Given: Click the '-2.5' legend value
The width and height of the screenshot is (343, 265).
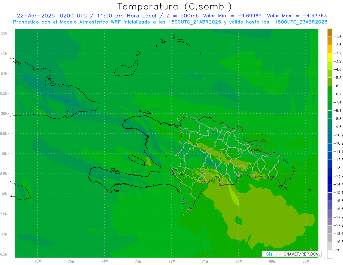Looking at the screenshot, I should coord(338,45).
